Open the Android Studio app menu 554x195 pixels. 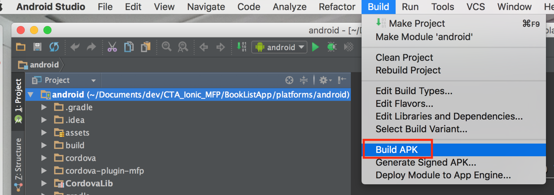click(51, 7)
